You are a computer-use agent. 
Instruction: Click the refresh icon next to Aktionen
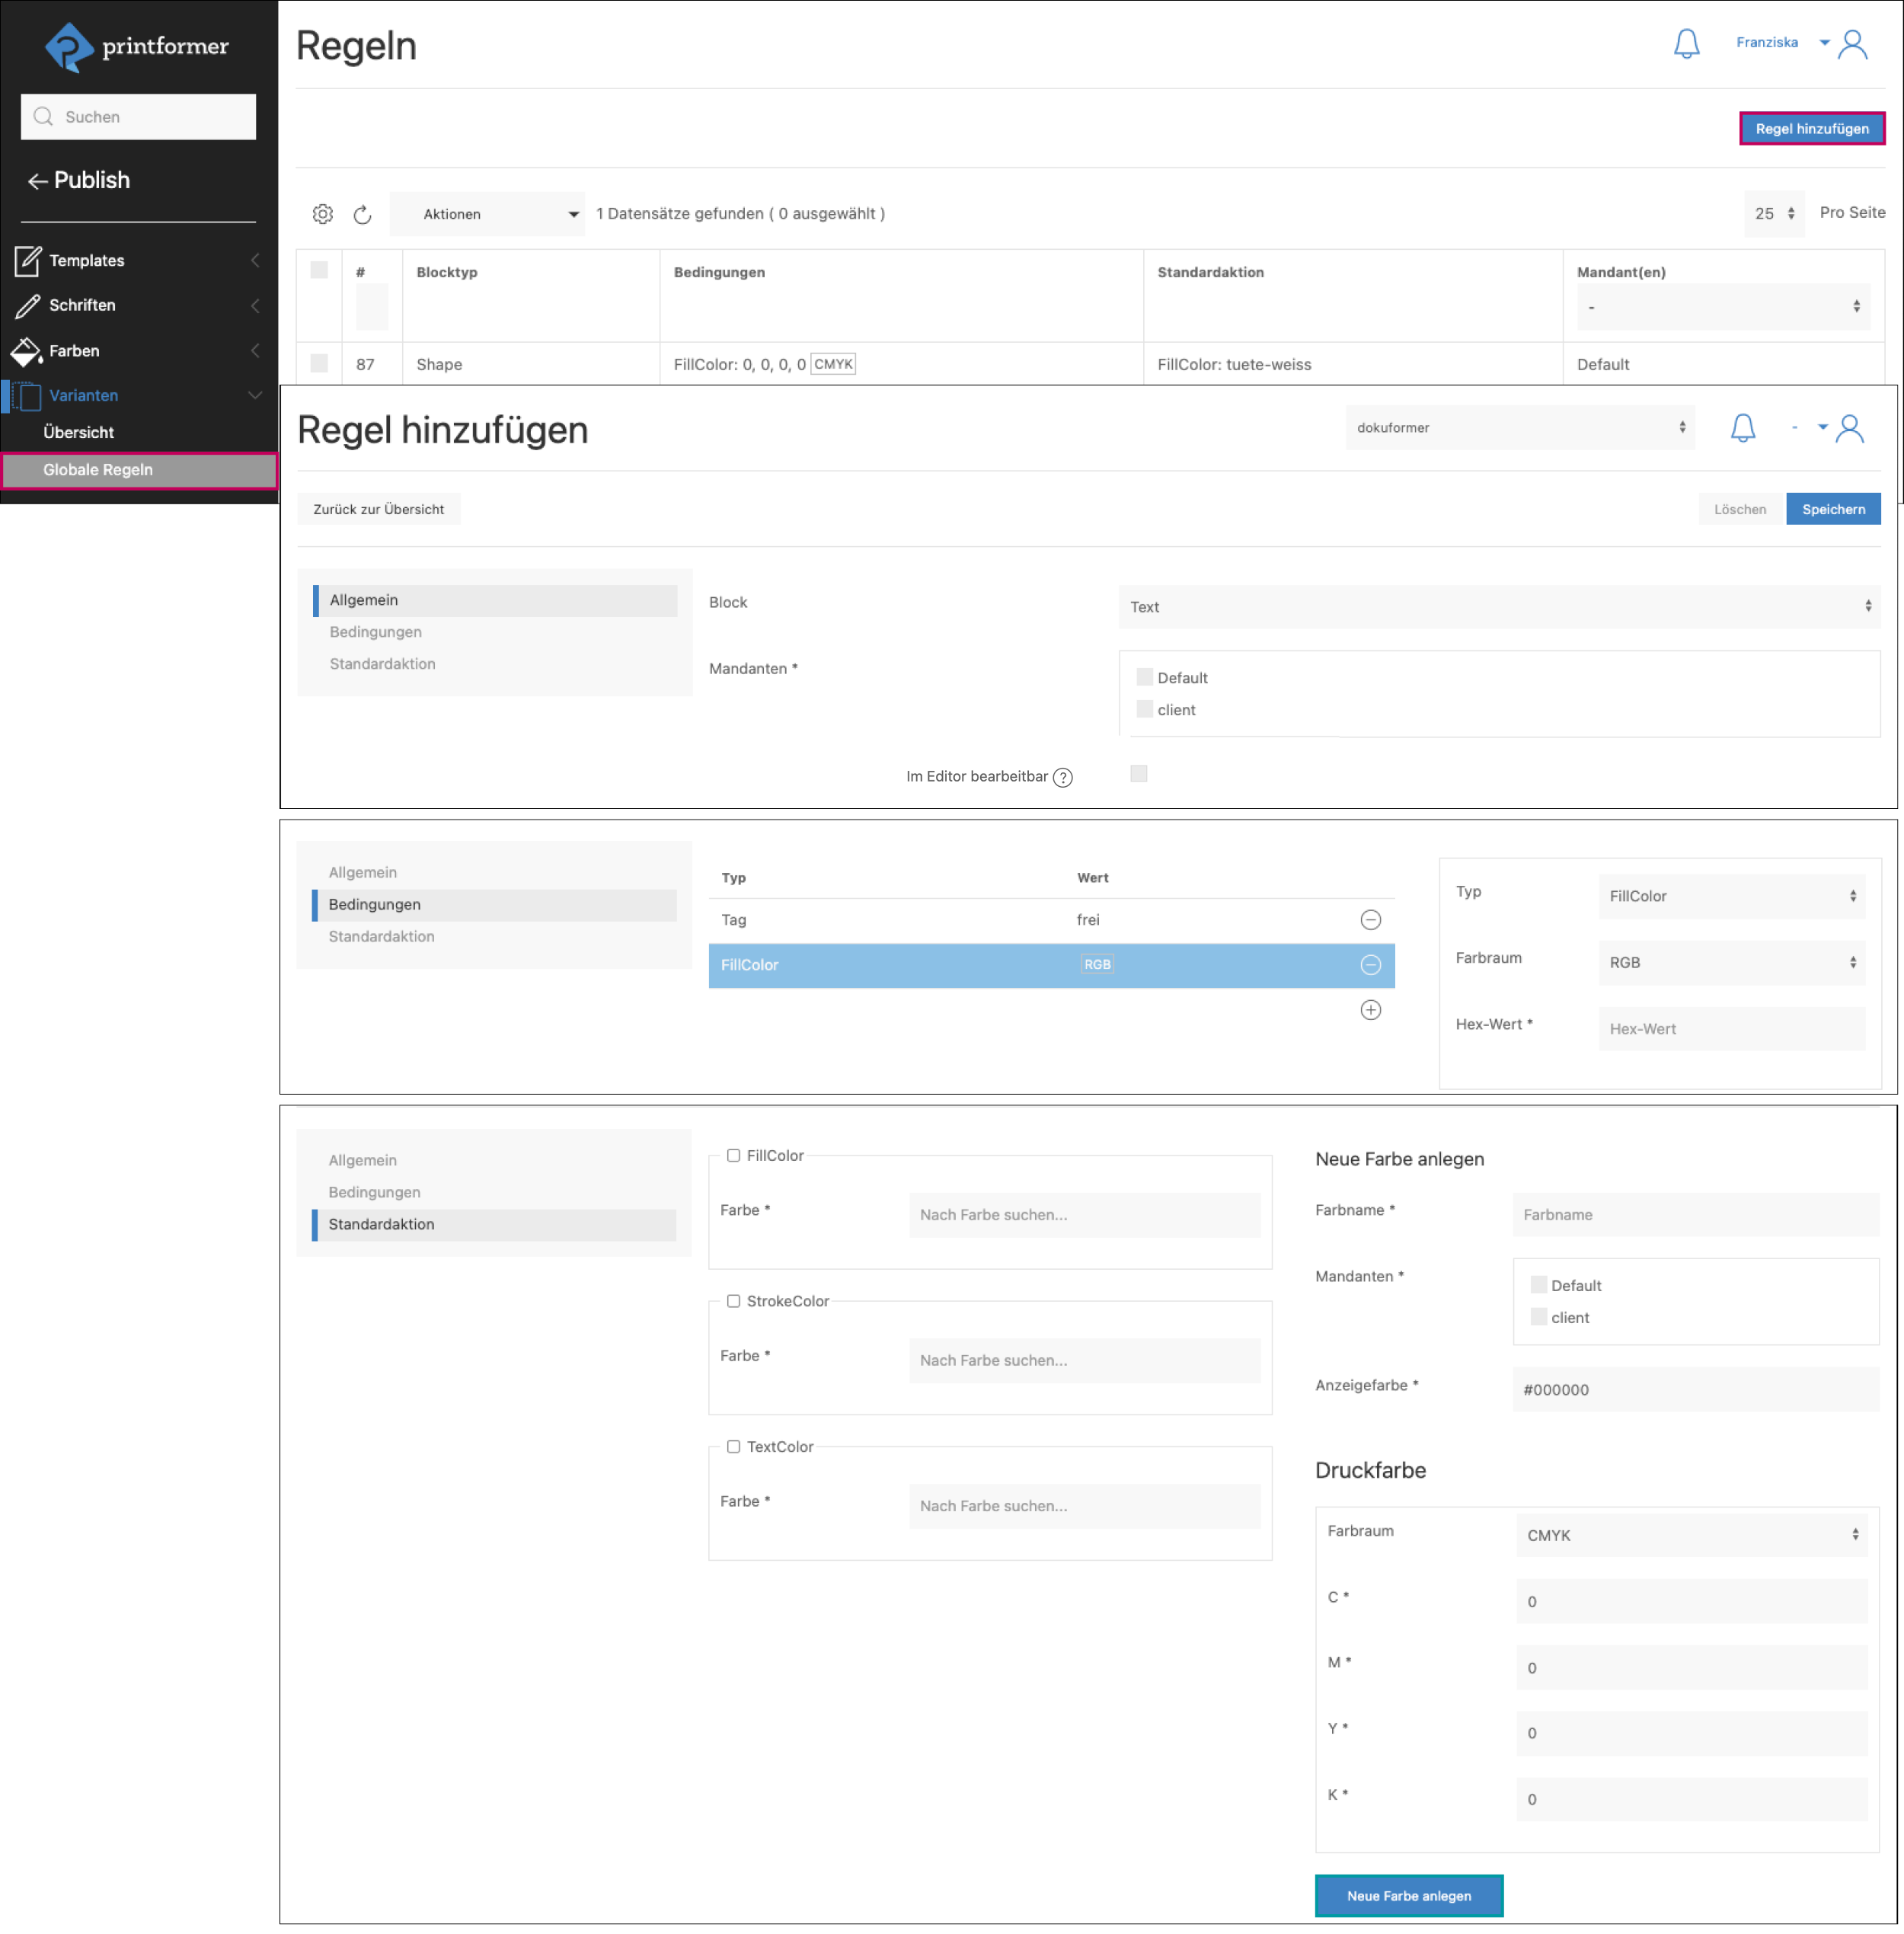point(362,214)
